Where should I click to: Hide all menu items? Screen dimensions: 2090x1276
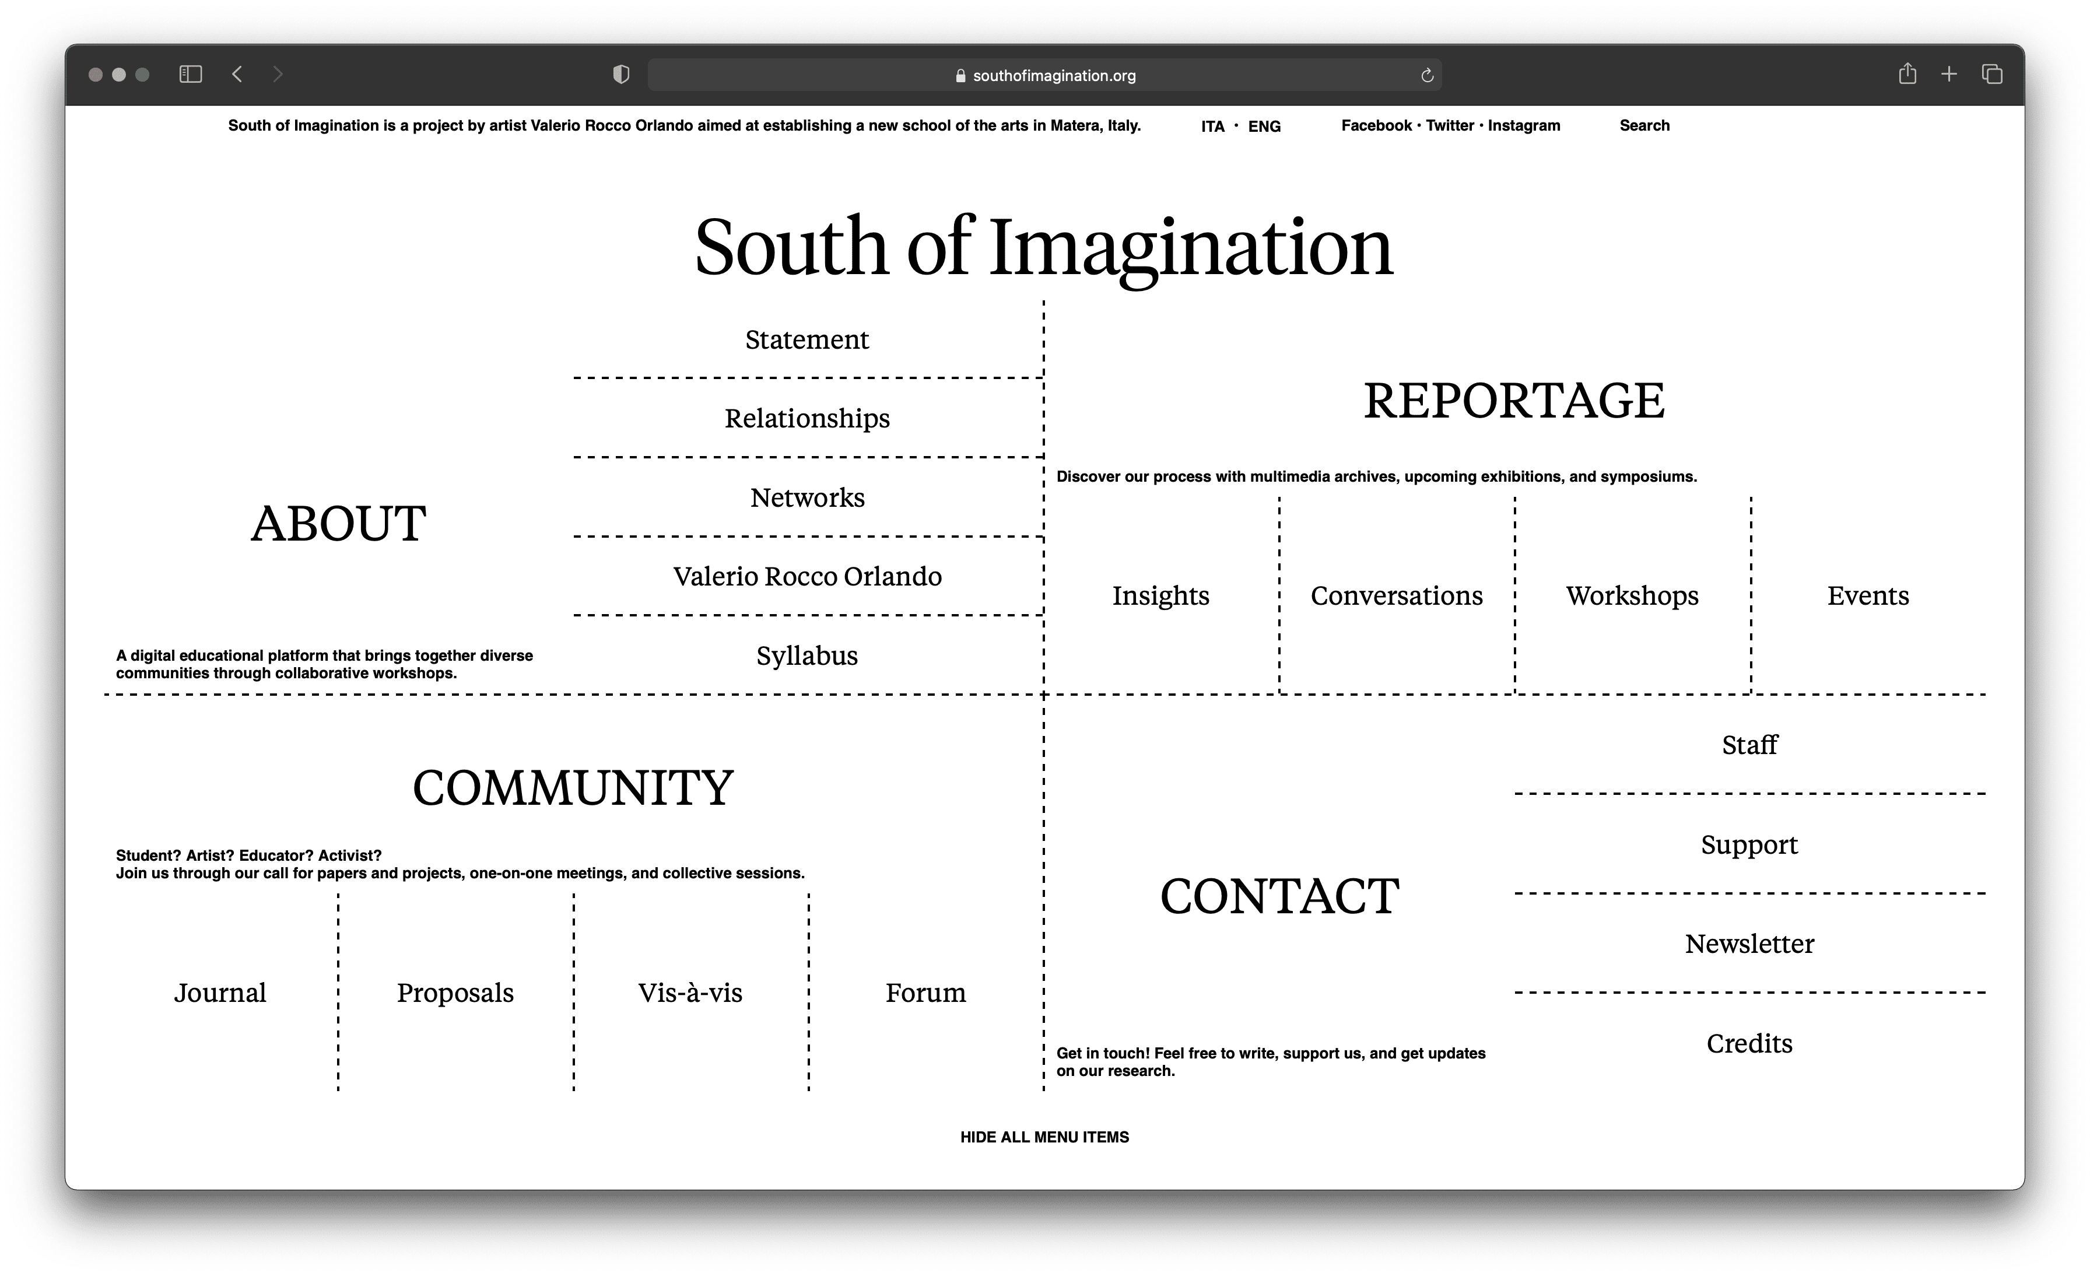point(1044,1137)
